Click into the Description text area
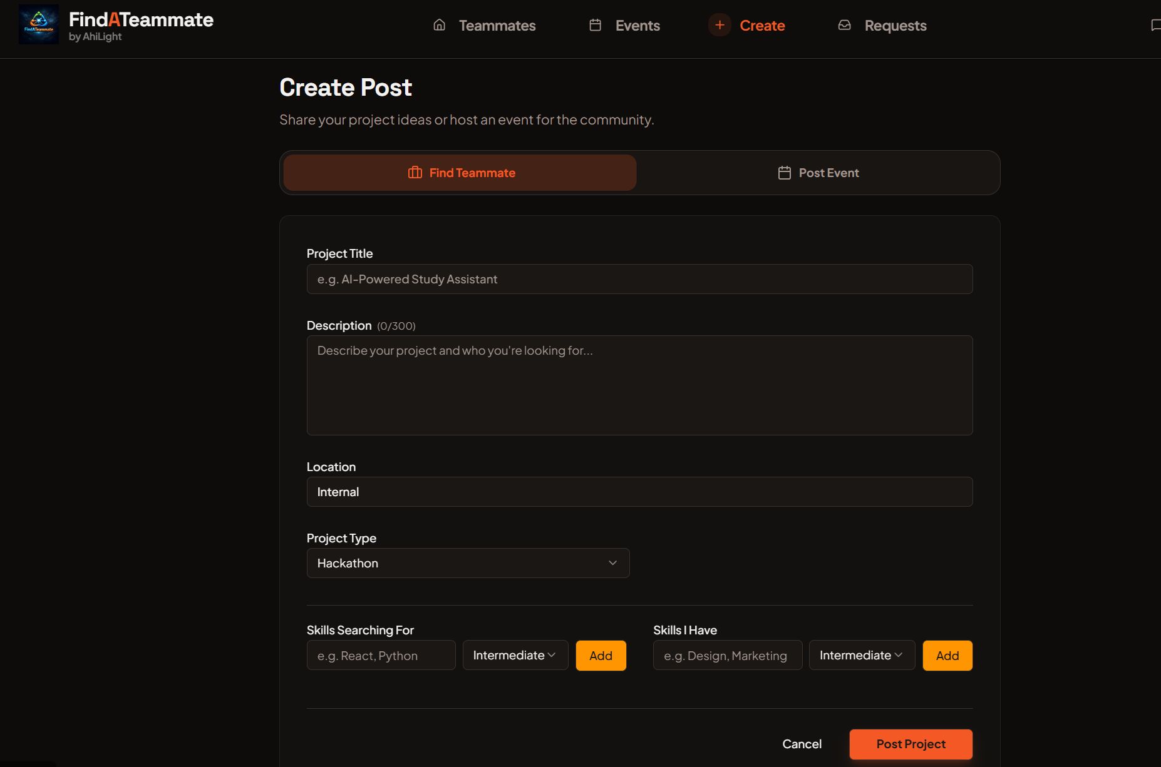This screenshot has width=1161, height=767. point(639,385)
